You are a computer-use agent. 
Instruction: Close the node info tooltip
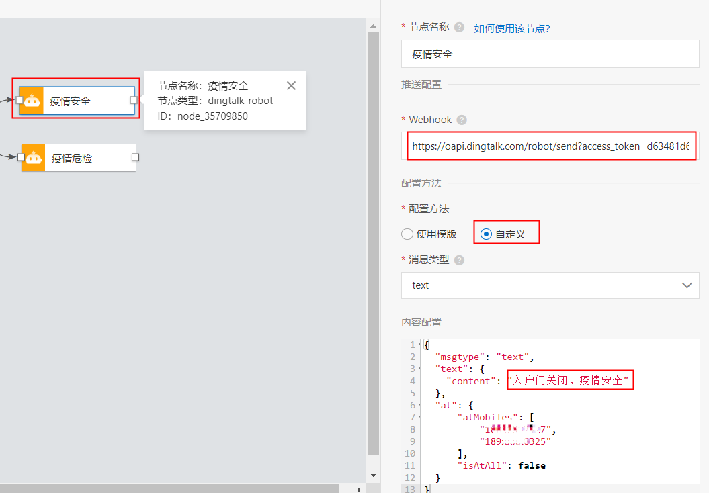291,85
